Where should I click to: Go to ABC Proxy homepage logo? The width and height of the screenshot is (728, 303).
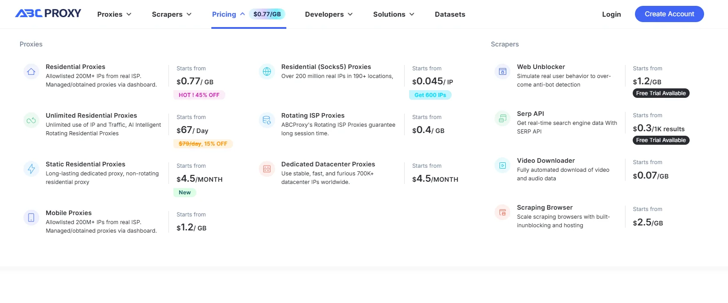pyautogui.click(x=48, y=14)
